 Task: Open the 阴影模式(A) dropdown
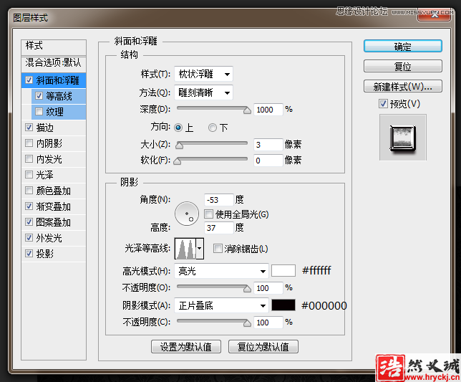(x=221, y=305)
